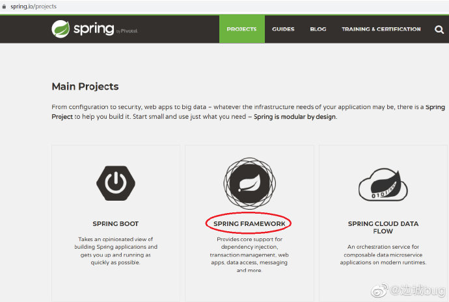The image size is (449, 302).
Task: Click the 'by Pivotal' text
Action: [127, 31]
